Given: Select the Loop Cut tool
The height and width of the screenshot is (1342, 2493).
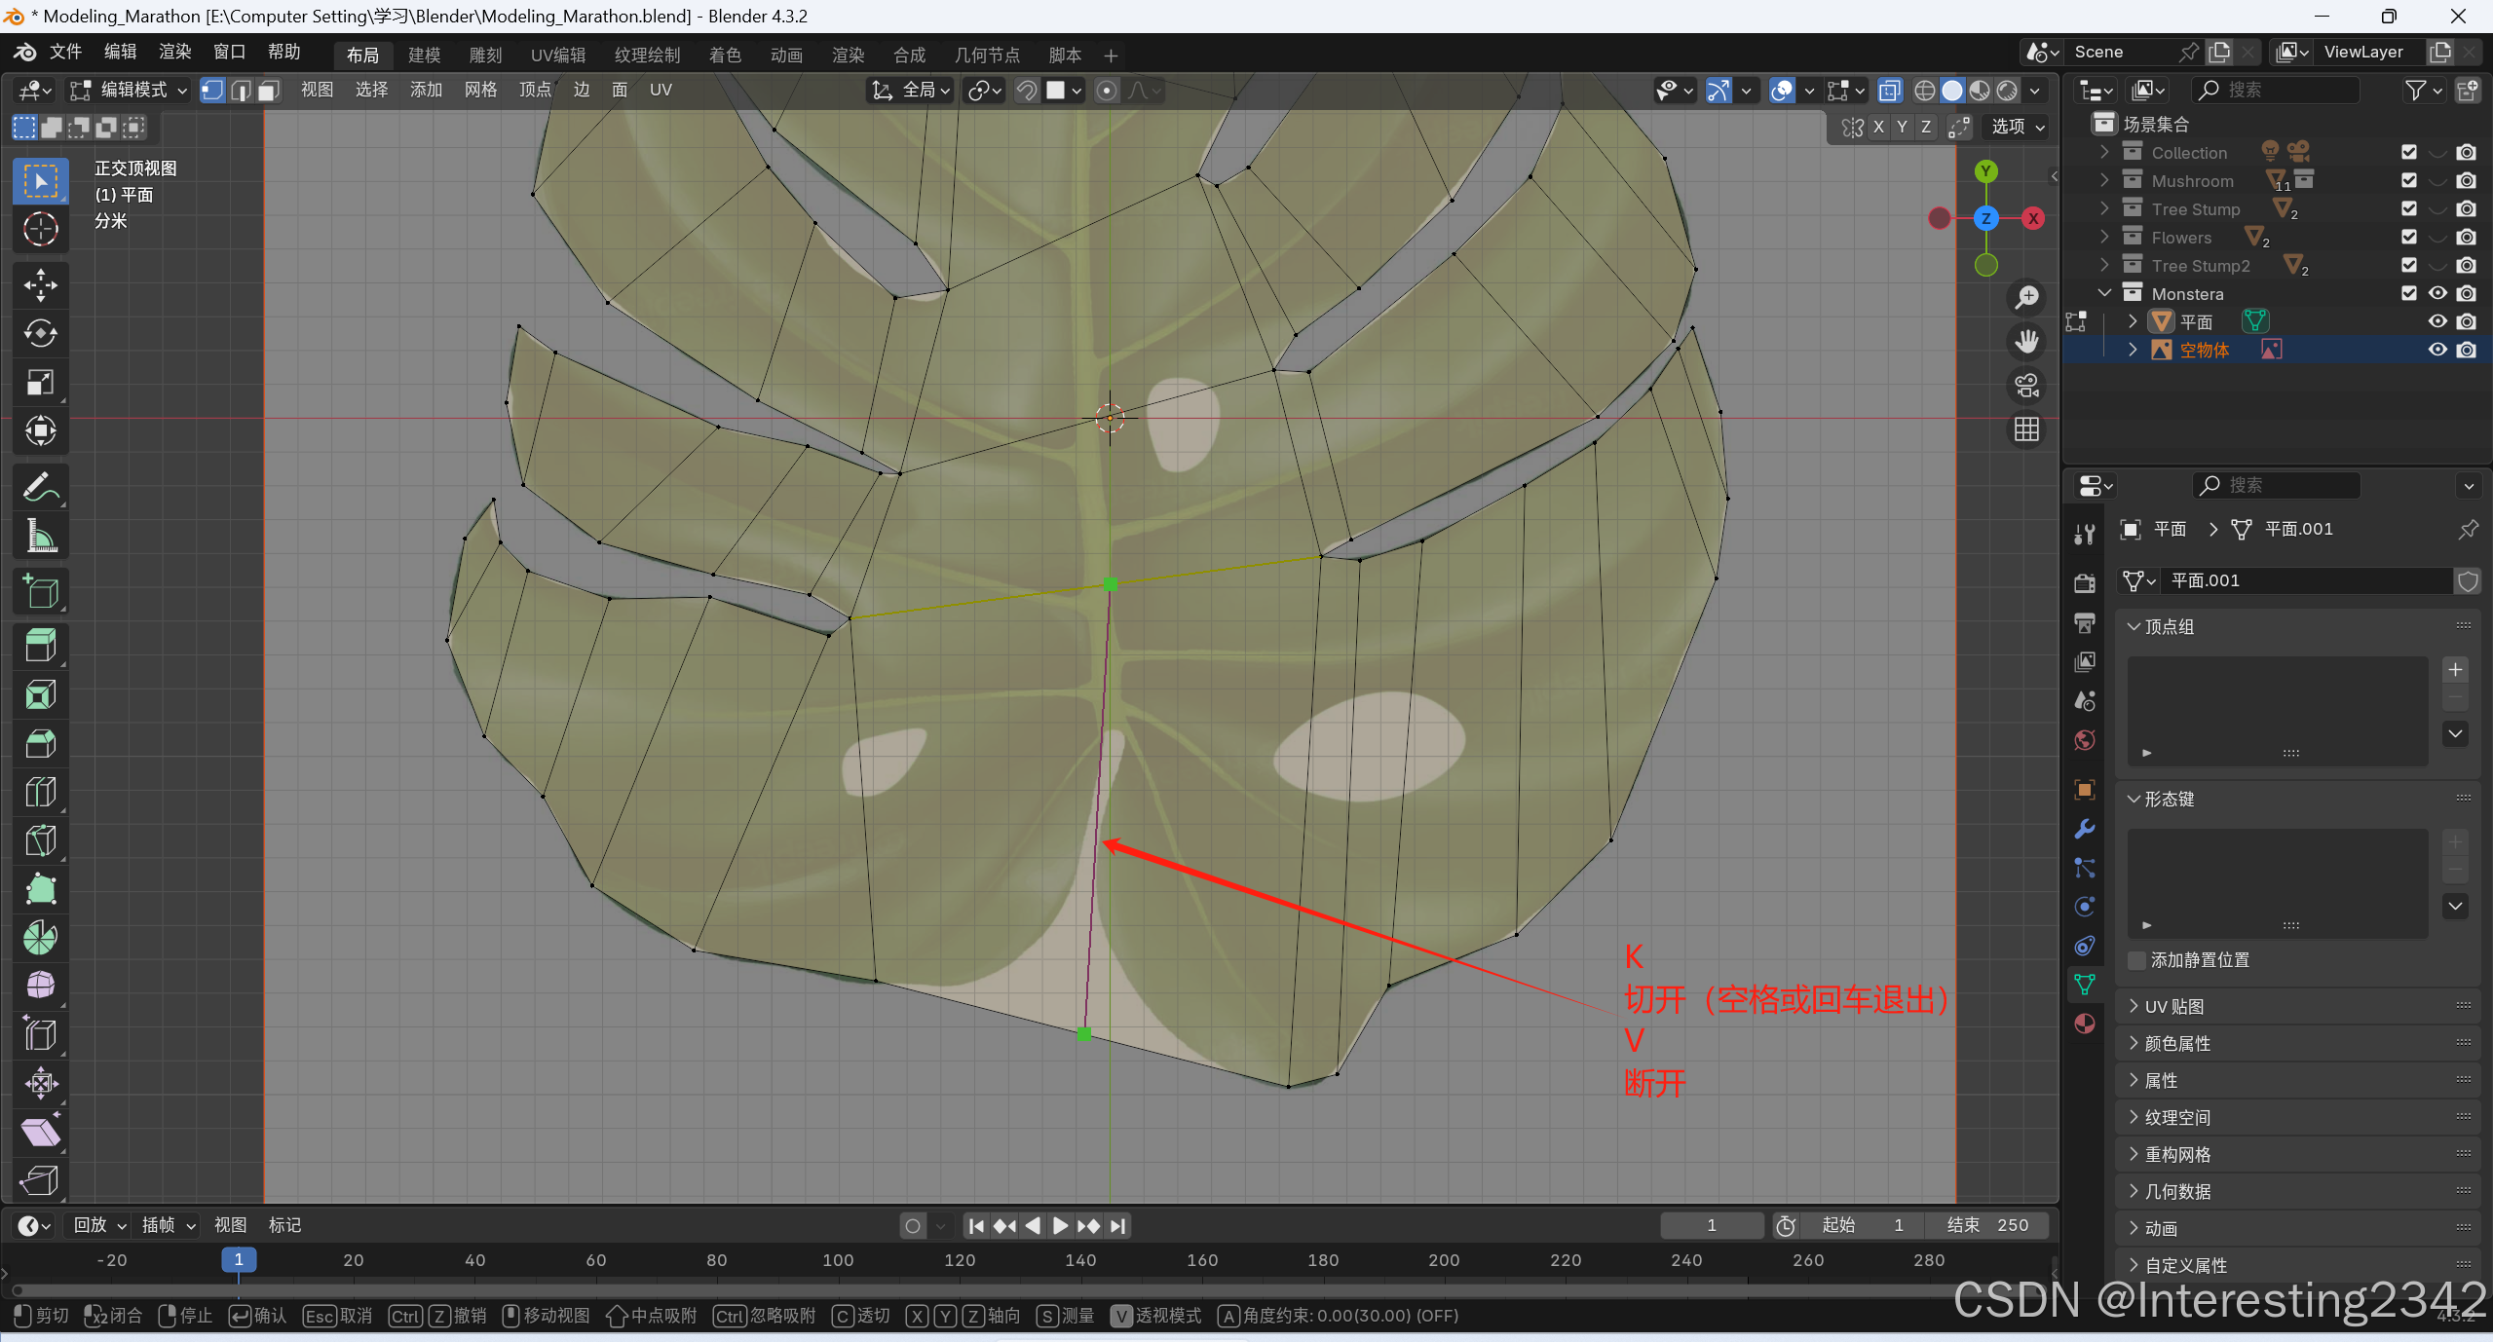Looking at the screenshot, I should point(40,792).
